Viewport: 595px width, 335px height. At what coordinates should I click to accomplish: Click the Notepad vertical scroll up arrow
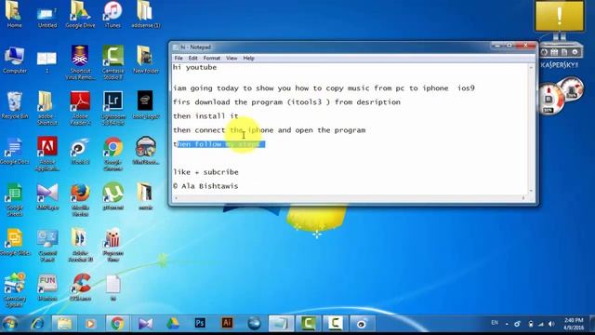(531, 67)
